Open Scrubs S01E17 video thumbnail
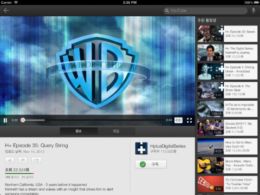 210,128
